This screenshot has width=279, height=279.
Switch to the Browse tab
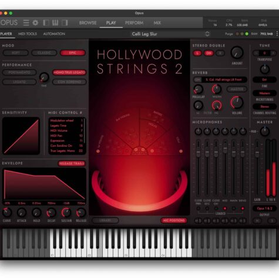pos(88,23)
